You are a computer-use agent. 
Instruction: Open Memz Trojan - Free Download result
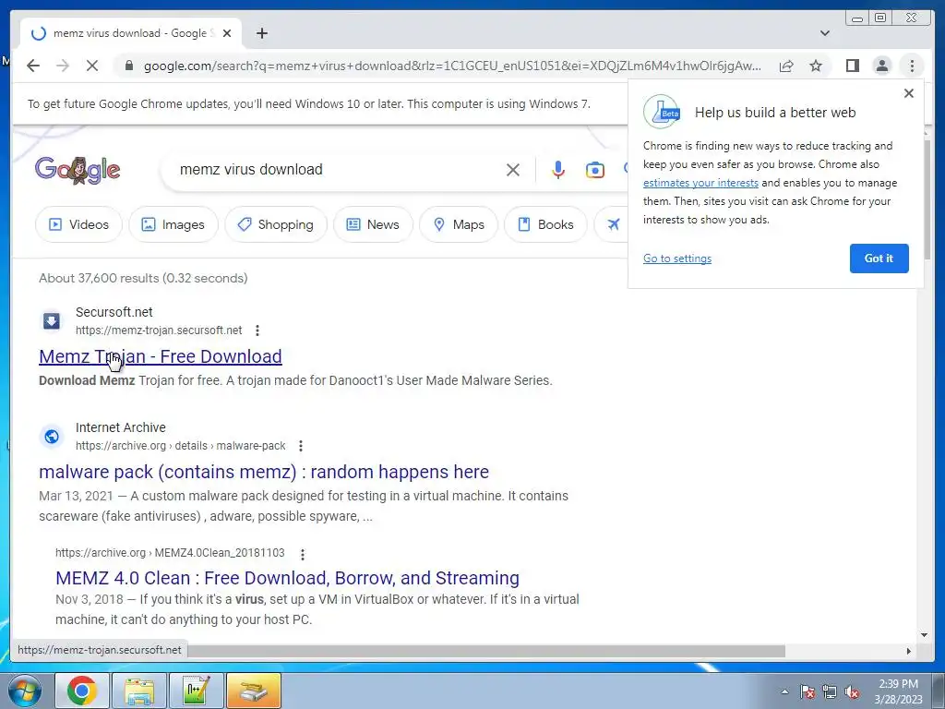point(161,356)
